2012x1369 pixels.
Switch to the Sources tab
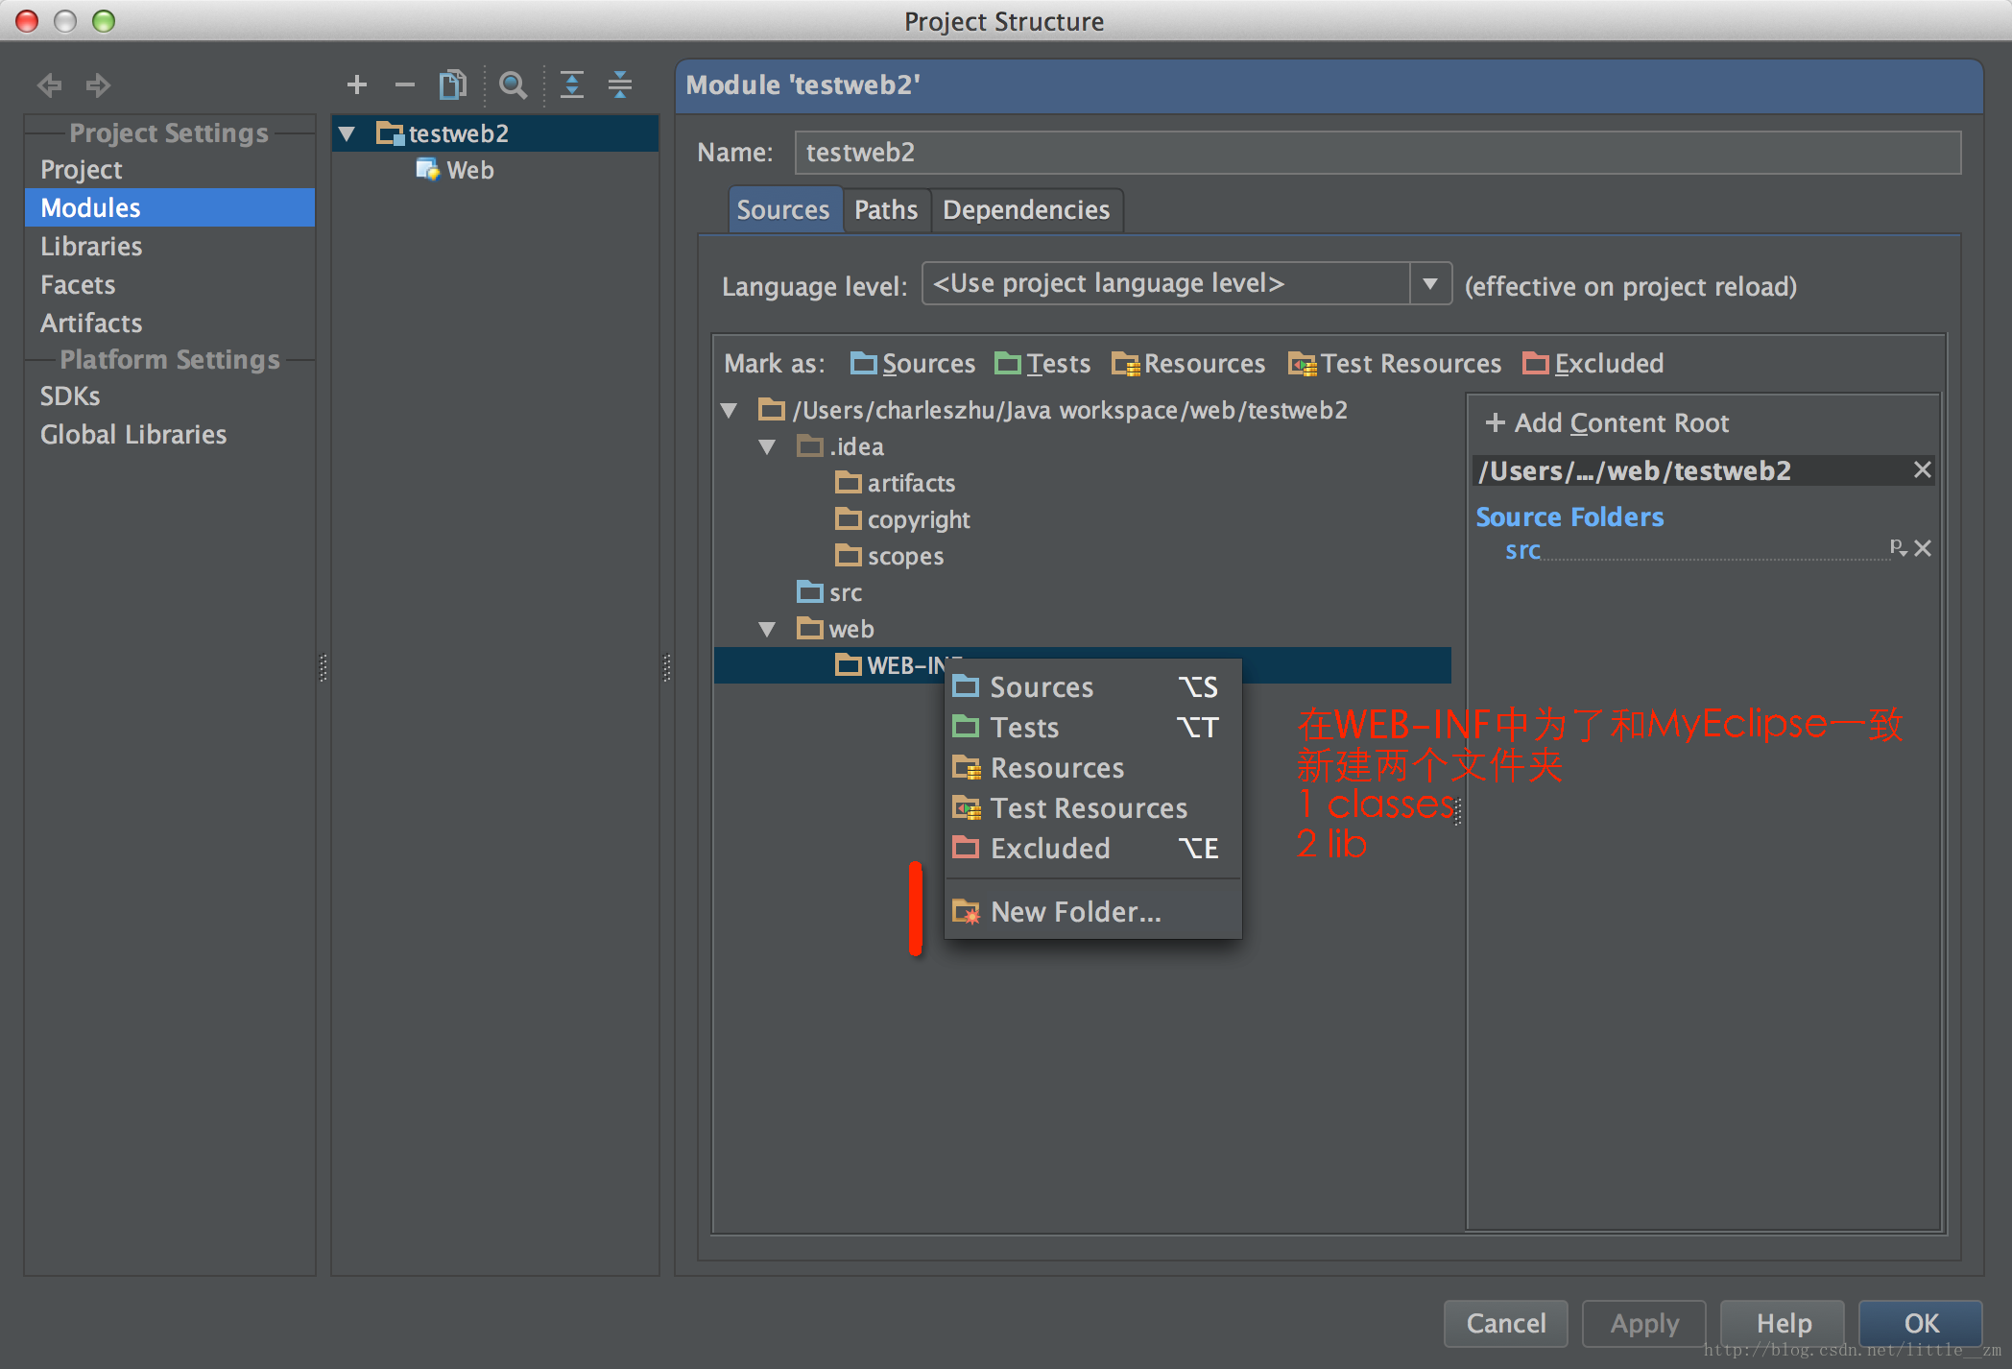[783, 210]
